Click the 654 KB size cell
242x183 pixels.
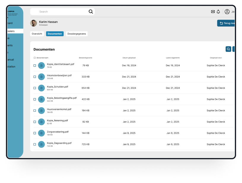click(x=85, y=88)
